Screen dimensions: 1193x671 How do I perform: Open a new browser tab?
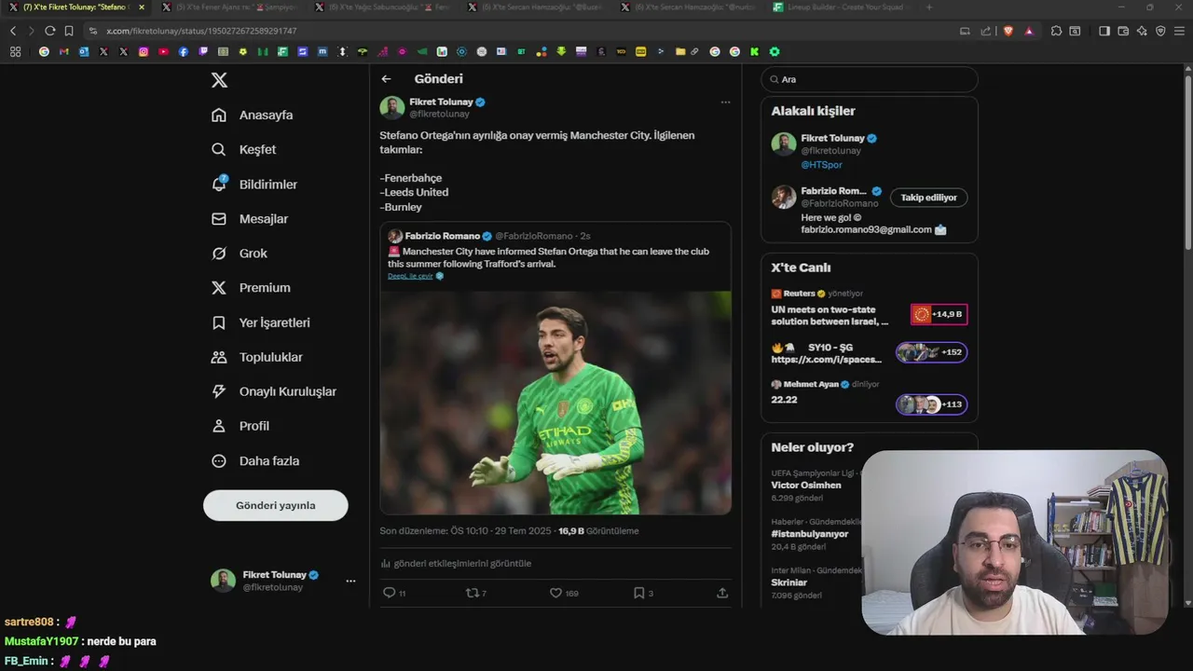(x=928, y=7)
